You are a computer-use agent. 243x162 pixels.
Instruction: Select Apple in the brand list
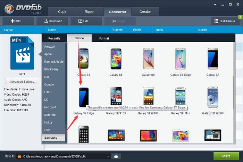click(53, 54)
